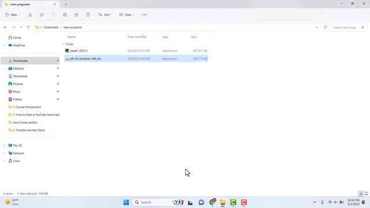Expand This PC tree node
Viewport: 370px width, 208px height.
point(4,146)
